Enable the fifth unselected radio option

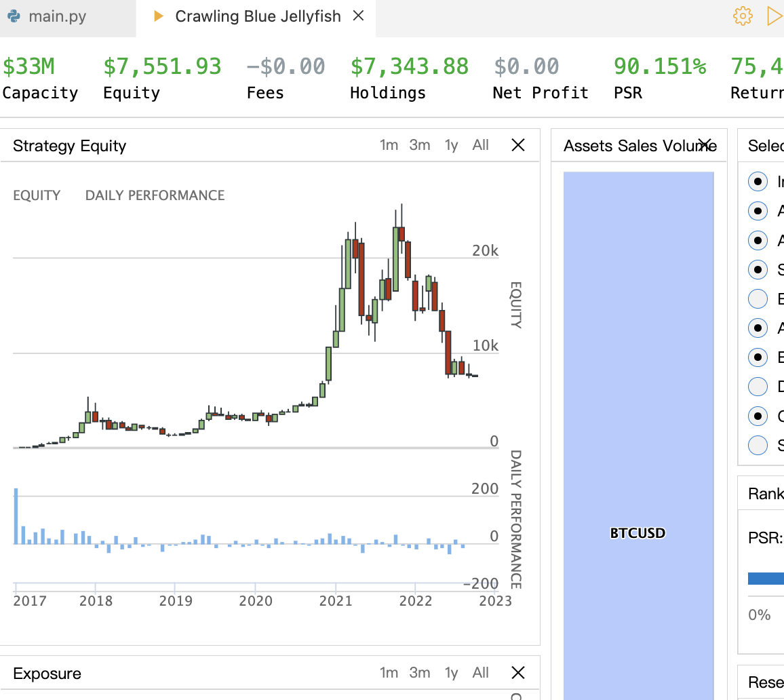758,298
